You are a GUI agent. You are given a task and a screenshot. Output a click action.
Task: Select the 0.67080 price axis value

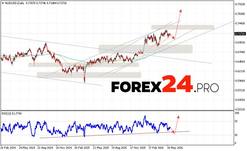tap(240, 52)
